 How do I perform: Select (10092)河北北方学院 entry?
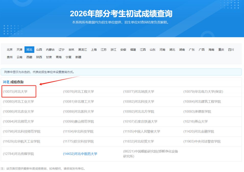139,111
